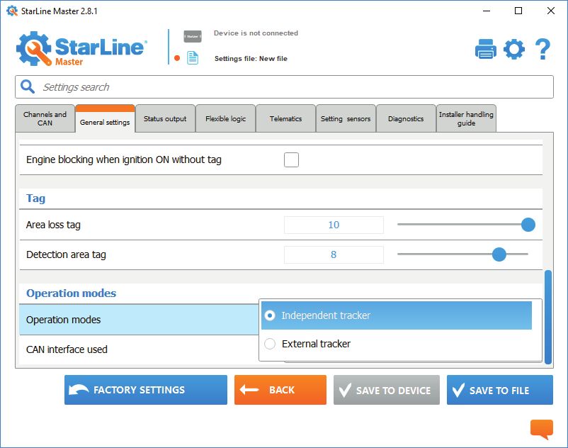Image resolution: width=568 pixels, height=448 pixels.
Task: Click the CAN interface used label
Action: pyautogui.click(x=67, y=349)
